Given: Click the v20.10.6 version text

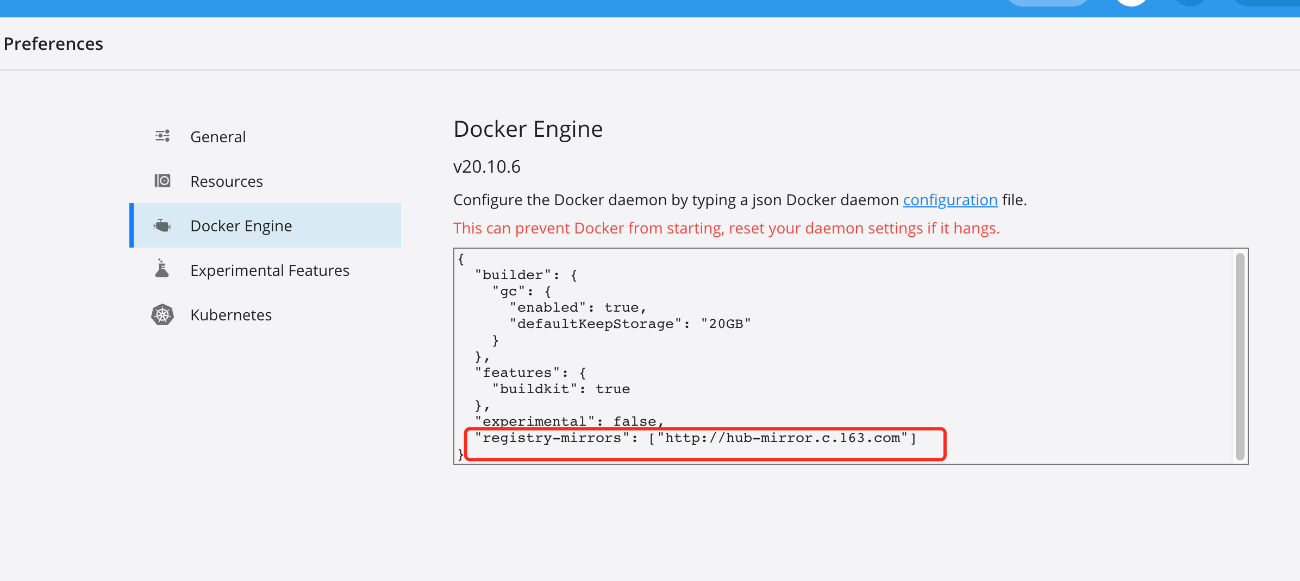Looking at the screenshot, I should click(x=486, y=167).
